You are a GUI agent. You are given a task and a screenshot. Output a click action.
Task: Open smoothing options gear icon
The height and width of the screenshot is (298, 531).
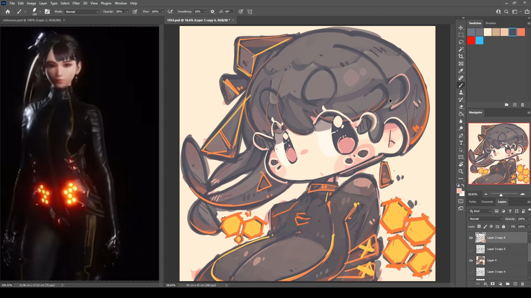tap(212, 12)
